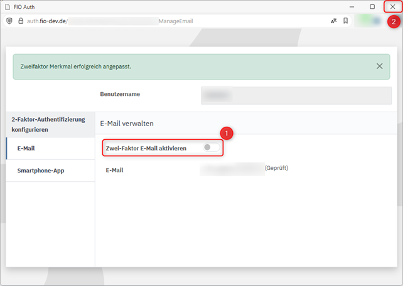Minimize the FIO Auth window
Screen dimensions: 403x286
tap(352, 6)
